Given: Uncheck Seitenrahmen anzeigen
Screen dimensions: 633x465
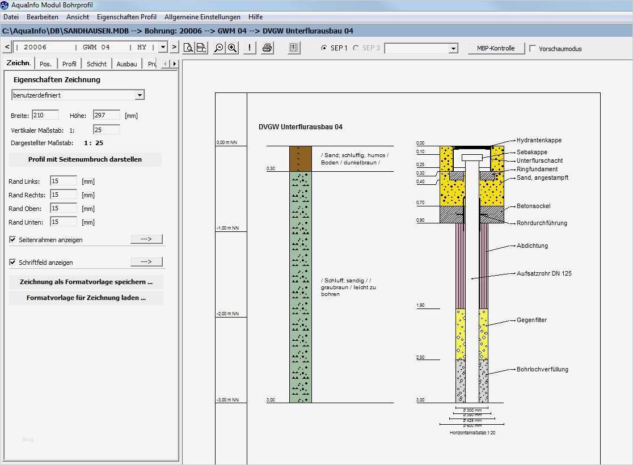Looking at the screenshot, I should [12, 240].
